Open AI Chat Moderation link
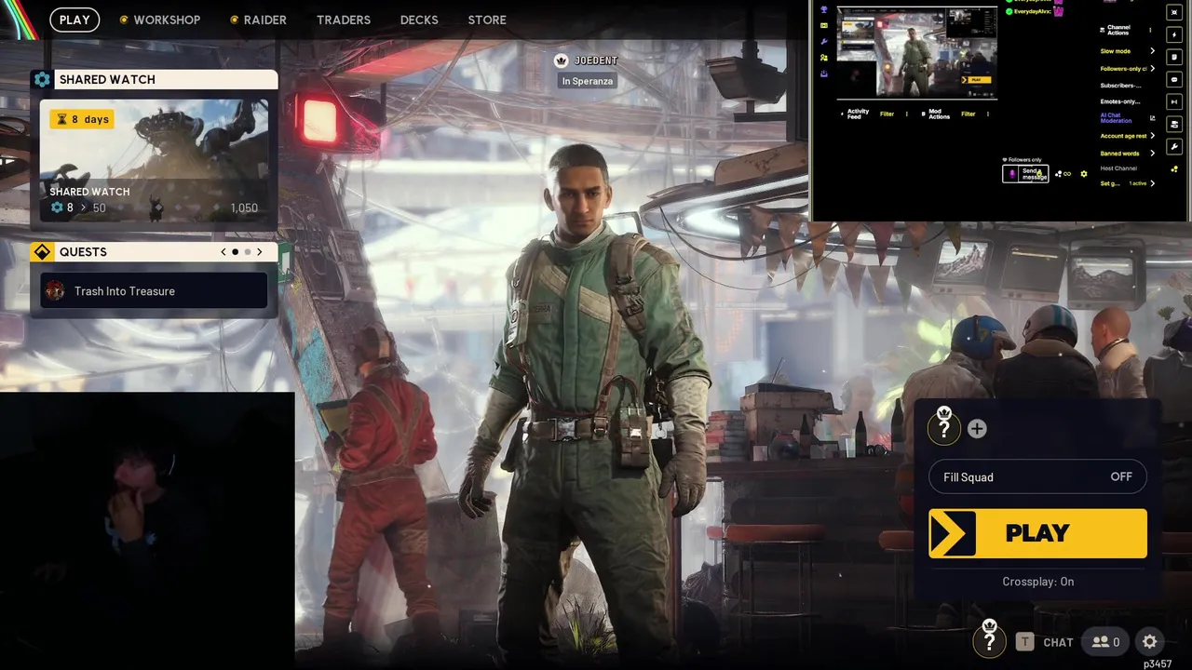Viewport: 1192px width, 670px height. coord(1116,118)
